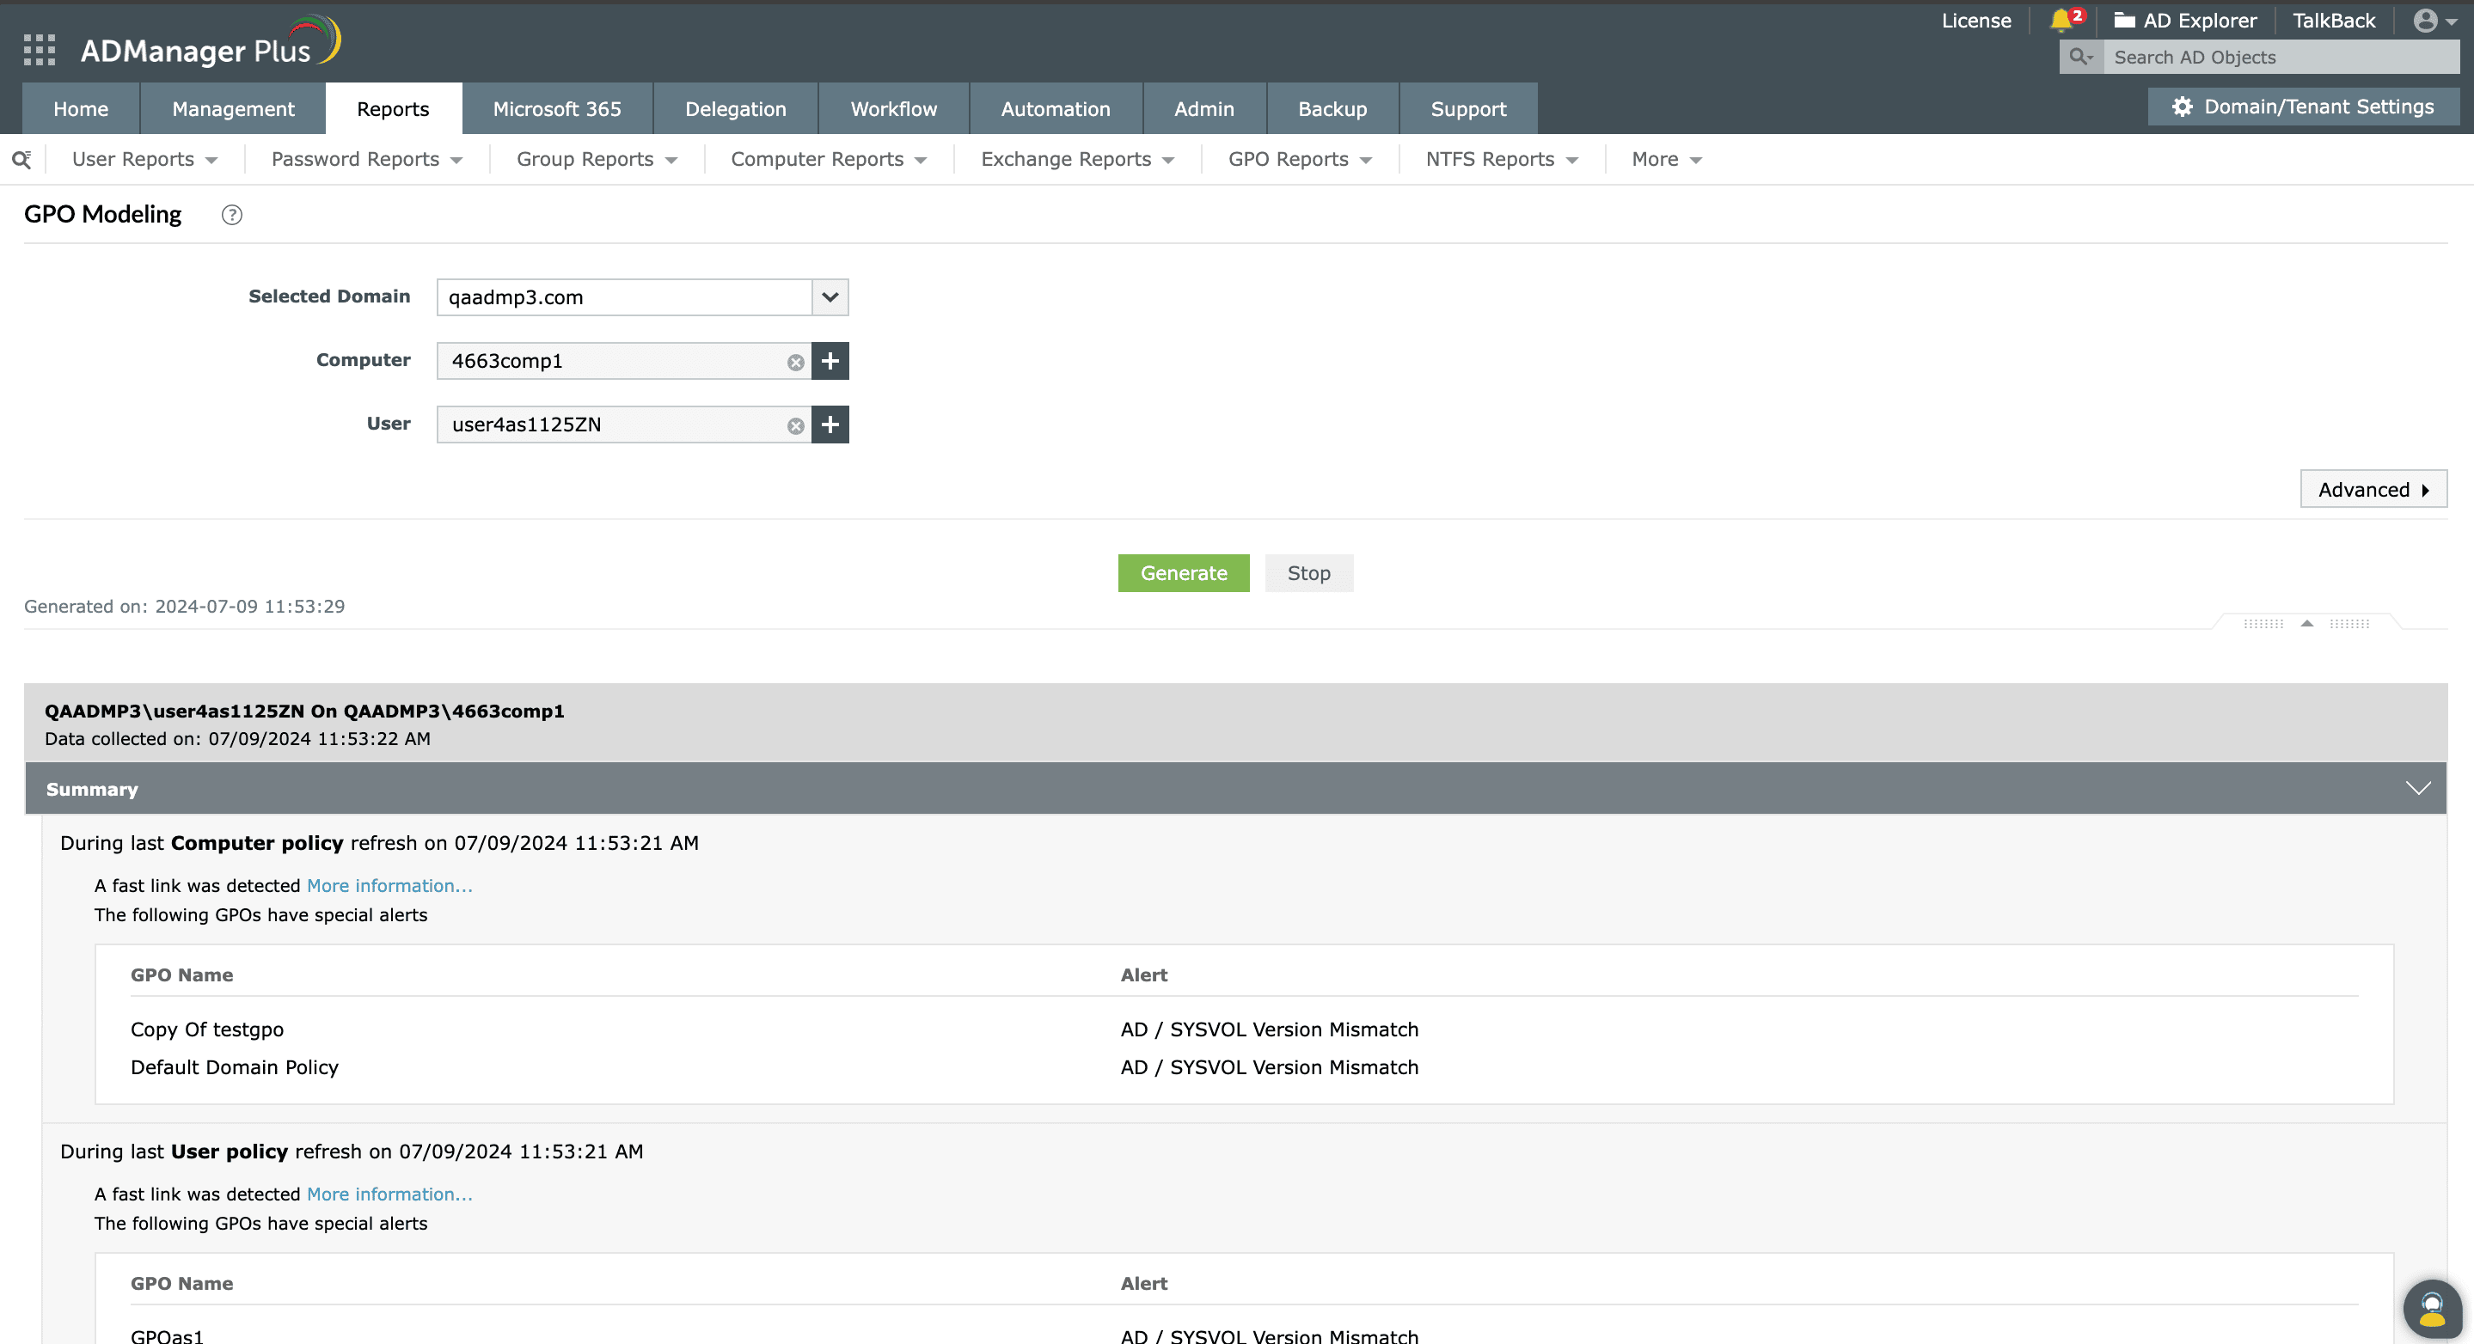Screen dimensions: 2474x1344
Task: Expand the Advanced options
Action: click(2373, 490)
